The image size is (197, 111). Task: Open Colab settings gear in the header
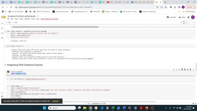point(188,17)
